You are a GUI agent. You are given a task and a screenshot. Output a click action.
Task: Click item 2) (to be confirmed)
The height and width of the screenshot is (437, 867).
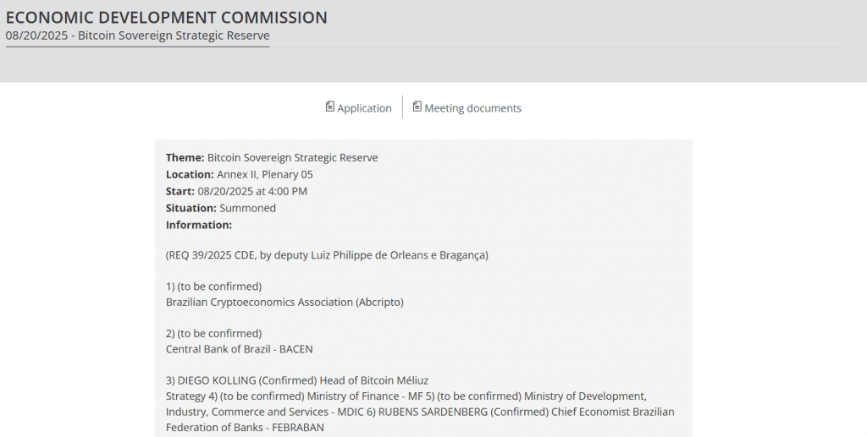213,333
